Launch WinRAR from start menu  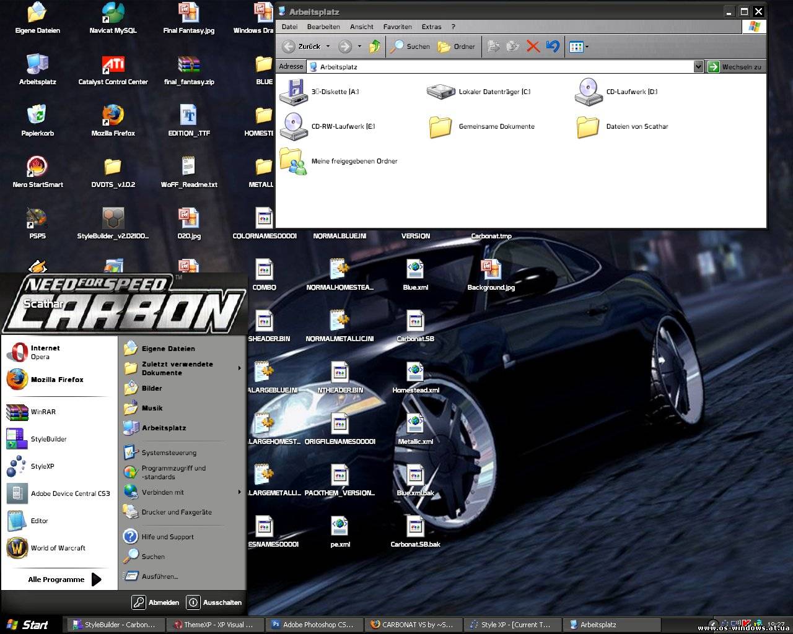click(x=59, y=412)
